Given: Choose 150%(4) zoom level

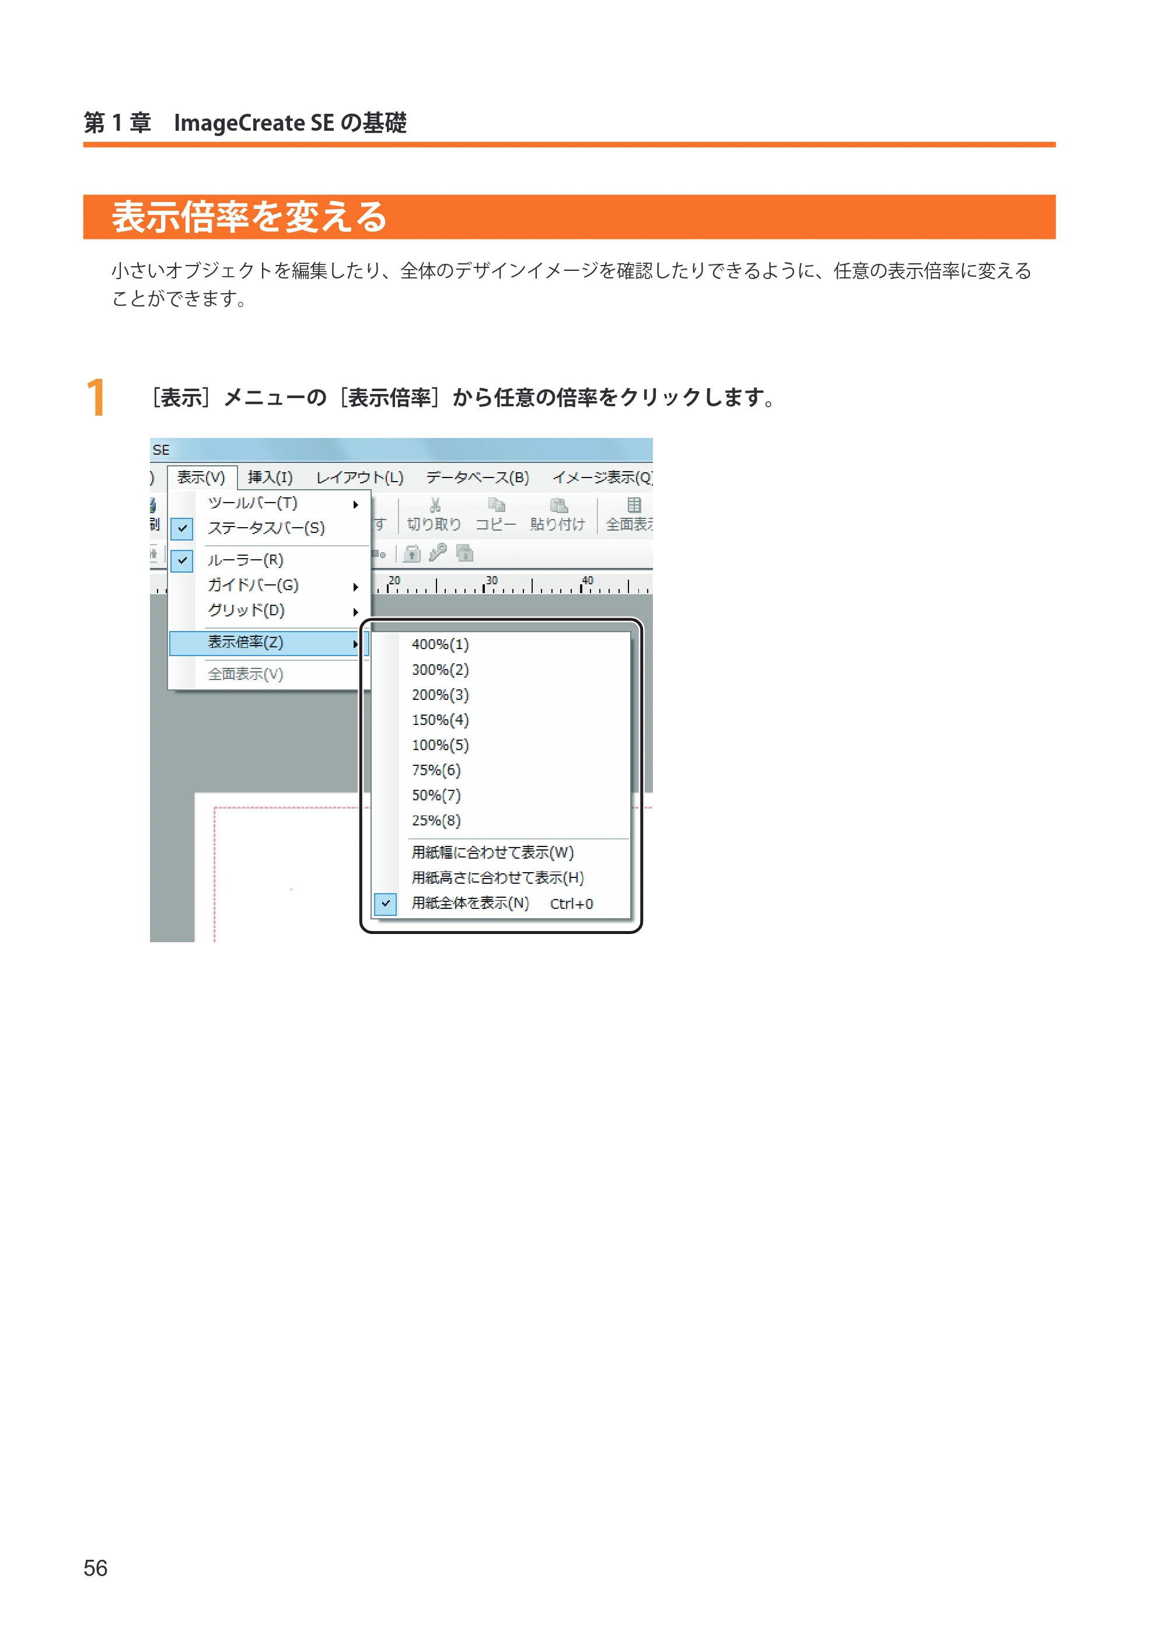Looking at the screenshot, I should pyautogui.click(x=501, y=720).
